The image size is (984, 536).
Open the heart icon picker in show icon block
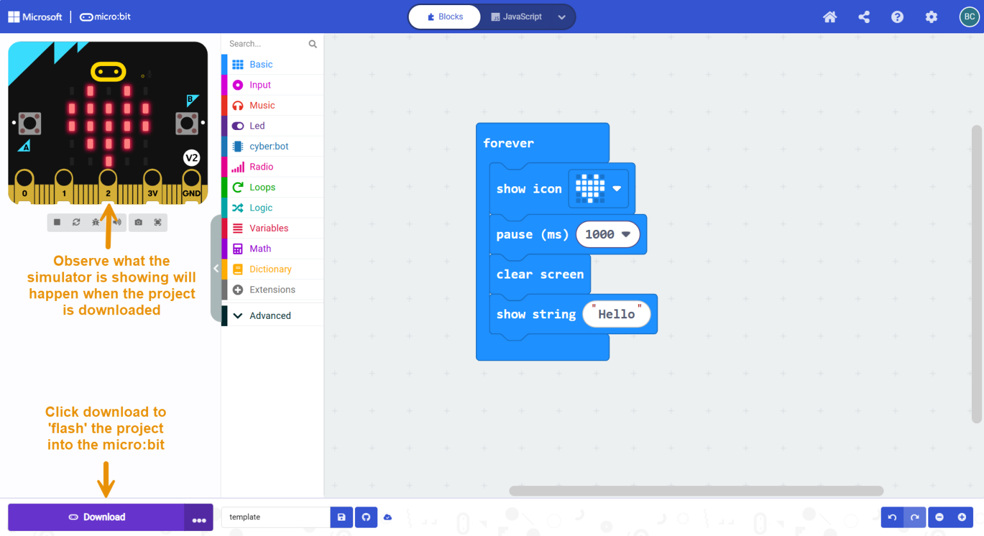coord(598,188)
